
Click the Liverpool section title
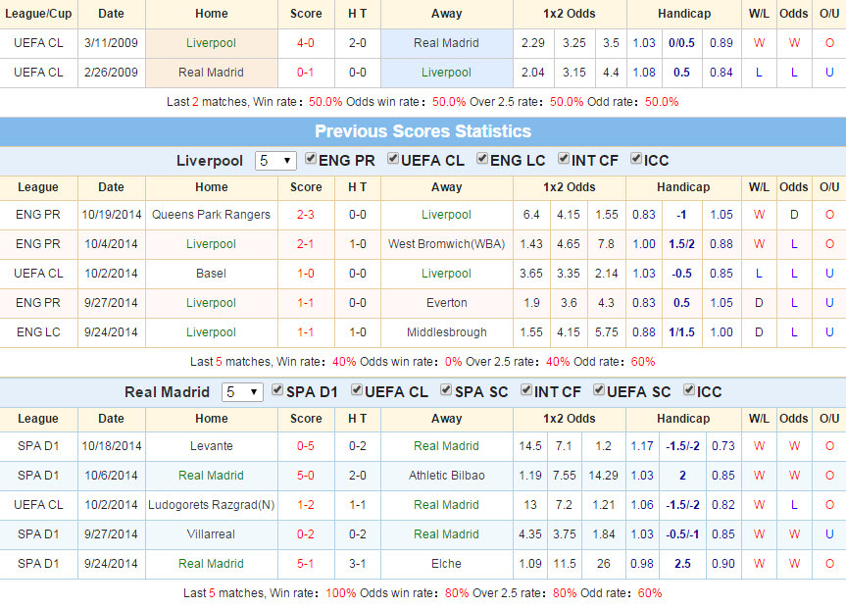pos(210,161)
